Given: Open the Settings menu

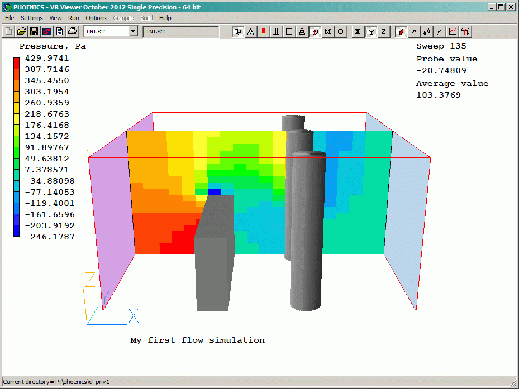Looking at the screenshot, I should (x=32, y=18).
